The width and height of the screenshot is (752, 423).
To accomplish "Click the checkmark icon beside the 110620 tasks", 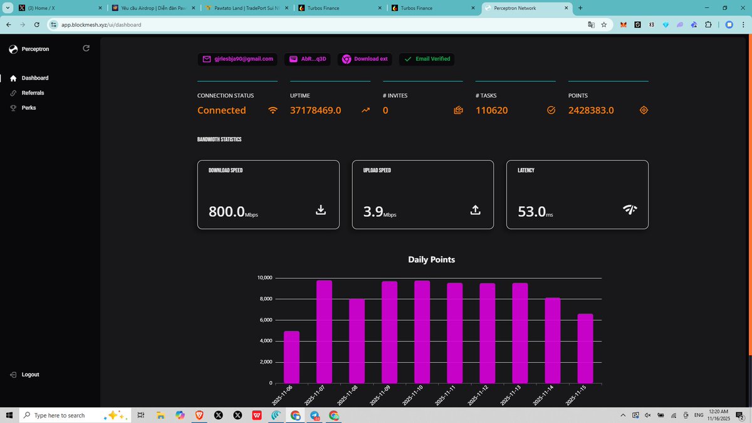I will [551, 110].
